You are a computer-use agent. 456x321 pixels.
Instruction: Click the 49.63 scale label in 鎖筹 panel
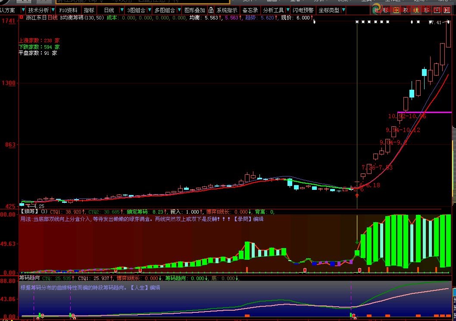pos(8,244)
